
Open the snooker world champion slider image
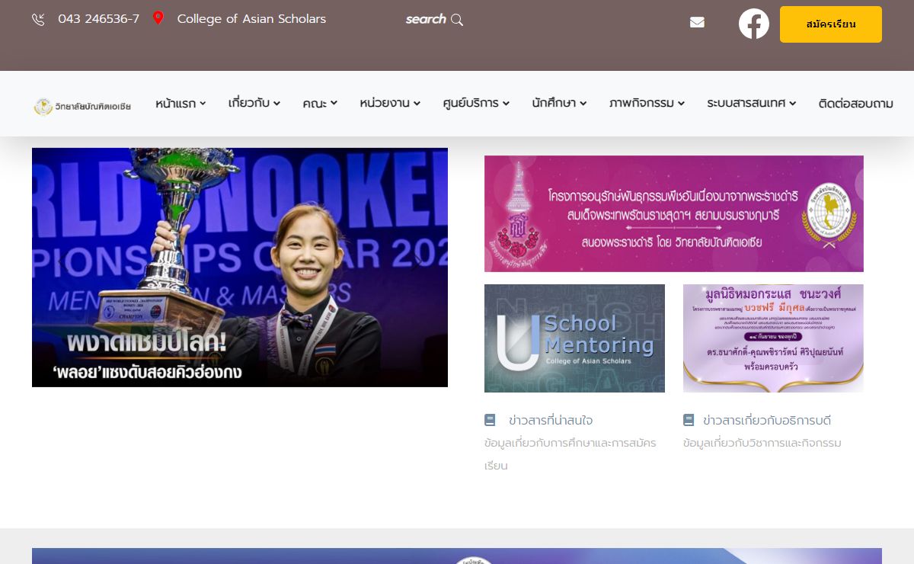[x=240, y=268]
